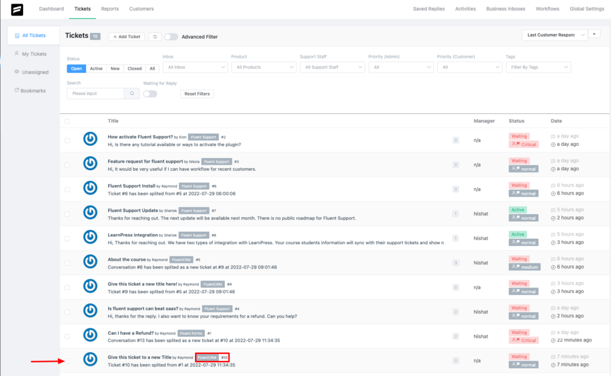Click the Add Ticket button
611x376 pixels.
[126, 36]
